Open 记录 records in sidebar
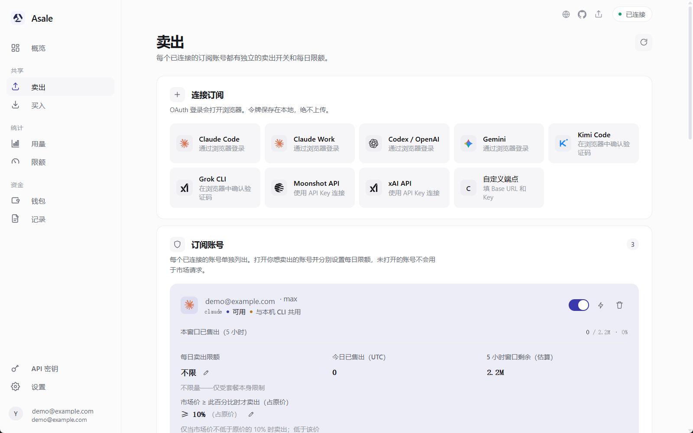The width and height of the screenshot is (693, 433). [x=60, y=219]
